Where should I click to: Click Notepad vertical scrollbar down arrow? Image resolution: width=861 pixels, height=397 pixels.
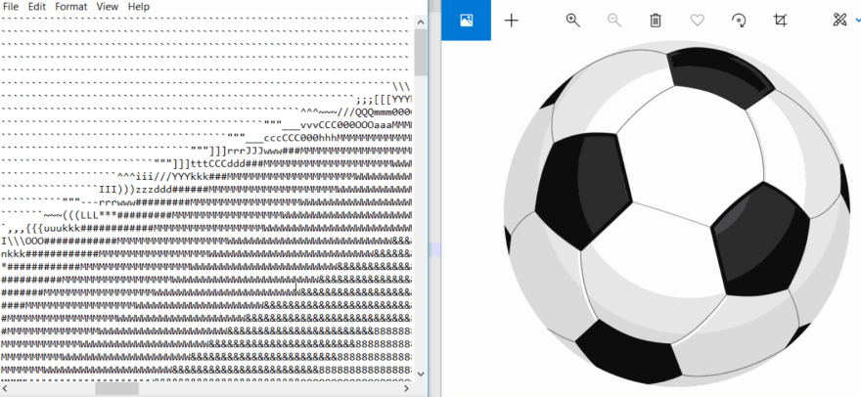421,374
